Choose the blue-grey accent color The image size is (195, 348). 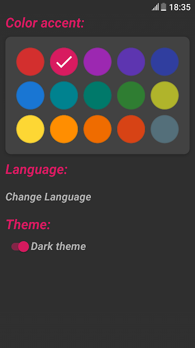coord(165,129)
